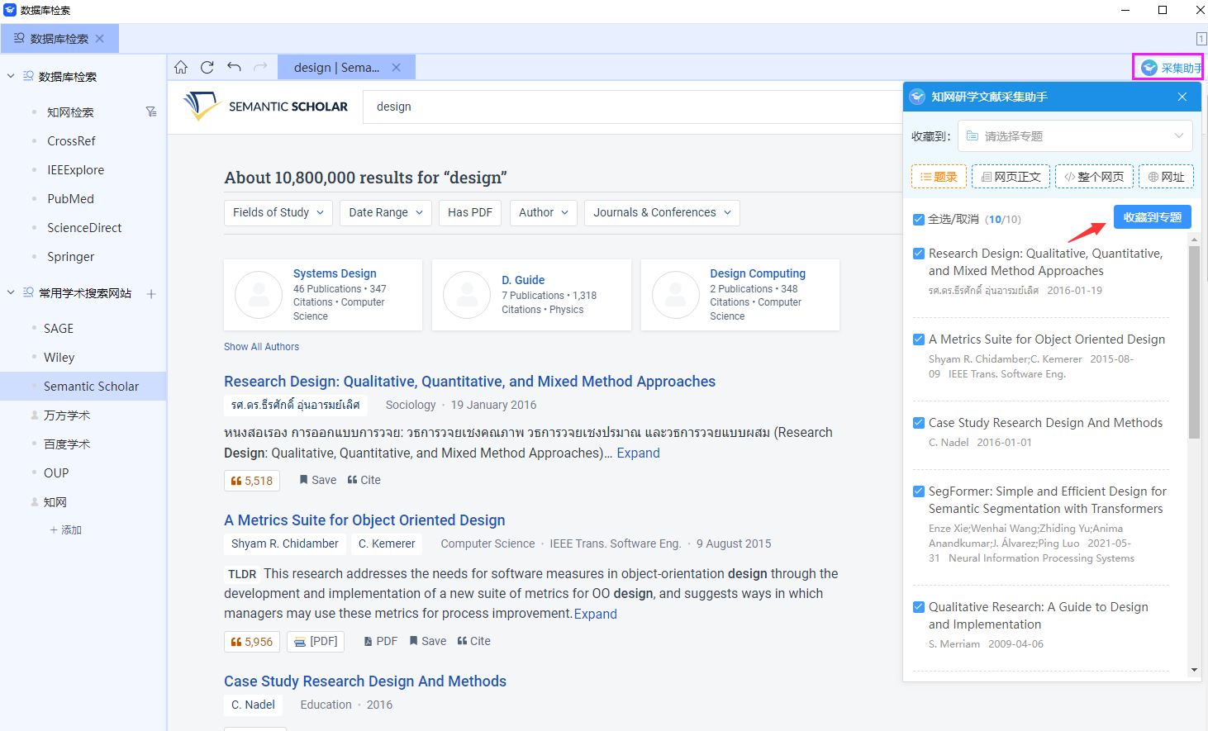Image resolution: width=1208 pixels, height=731 pixels.
Task: Open Research Design: Qualitative, Quantitative paper title
Action: tap(469, 382)
